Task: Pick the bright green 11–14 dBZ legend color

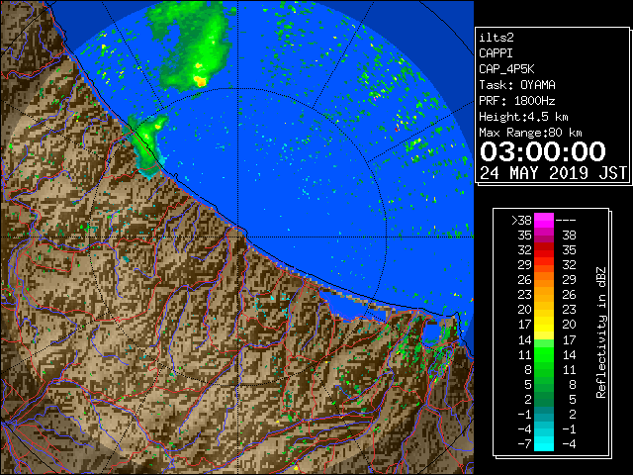Action: click(544, 354)
